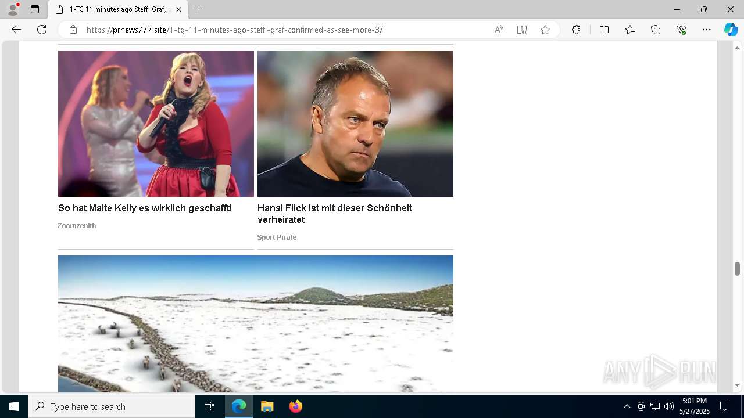The height and width of the screenshot is (418, 744).
Task: Open the tab actions menu icon
Action: point(35,9)
